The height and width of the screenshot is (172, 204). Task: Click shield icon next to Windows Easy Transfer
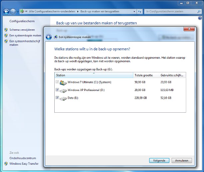coord(6,164)
